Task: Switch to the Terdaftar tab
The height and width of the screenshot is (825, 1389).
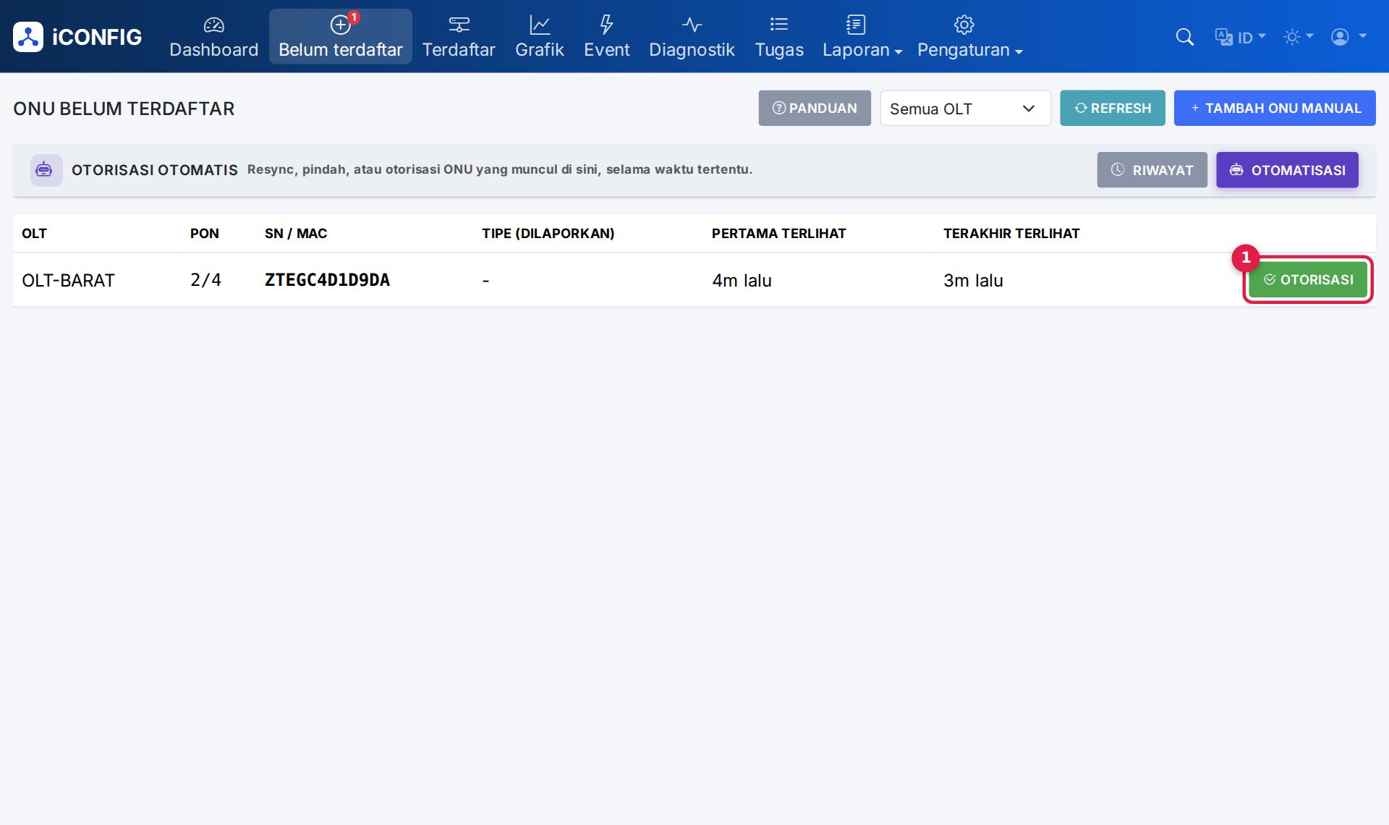Action: pyautogui.click(x=459, y=37)
